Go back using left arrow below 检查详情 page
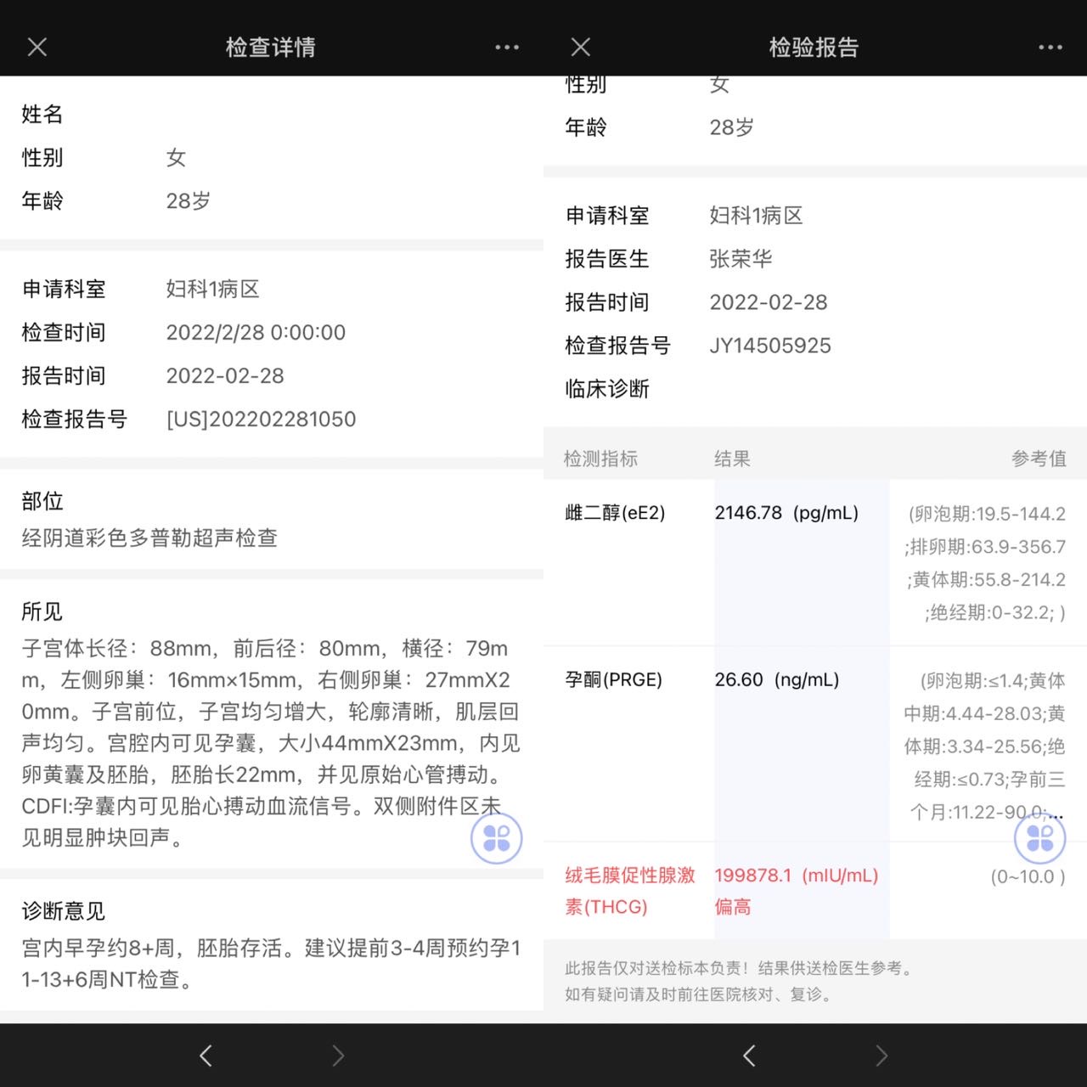 206,1056
